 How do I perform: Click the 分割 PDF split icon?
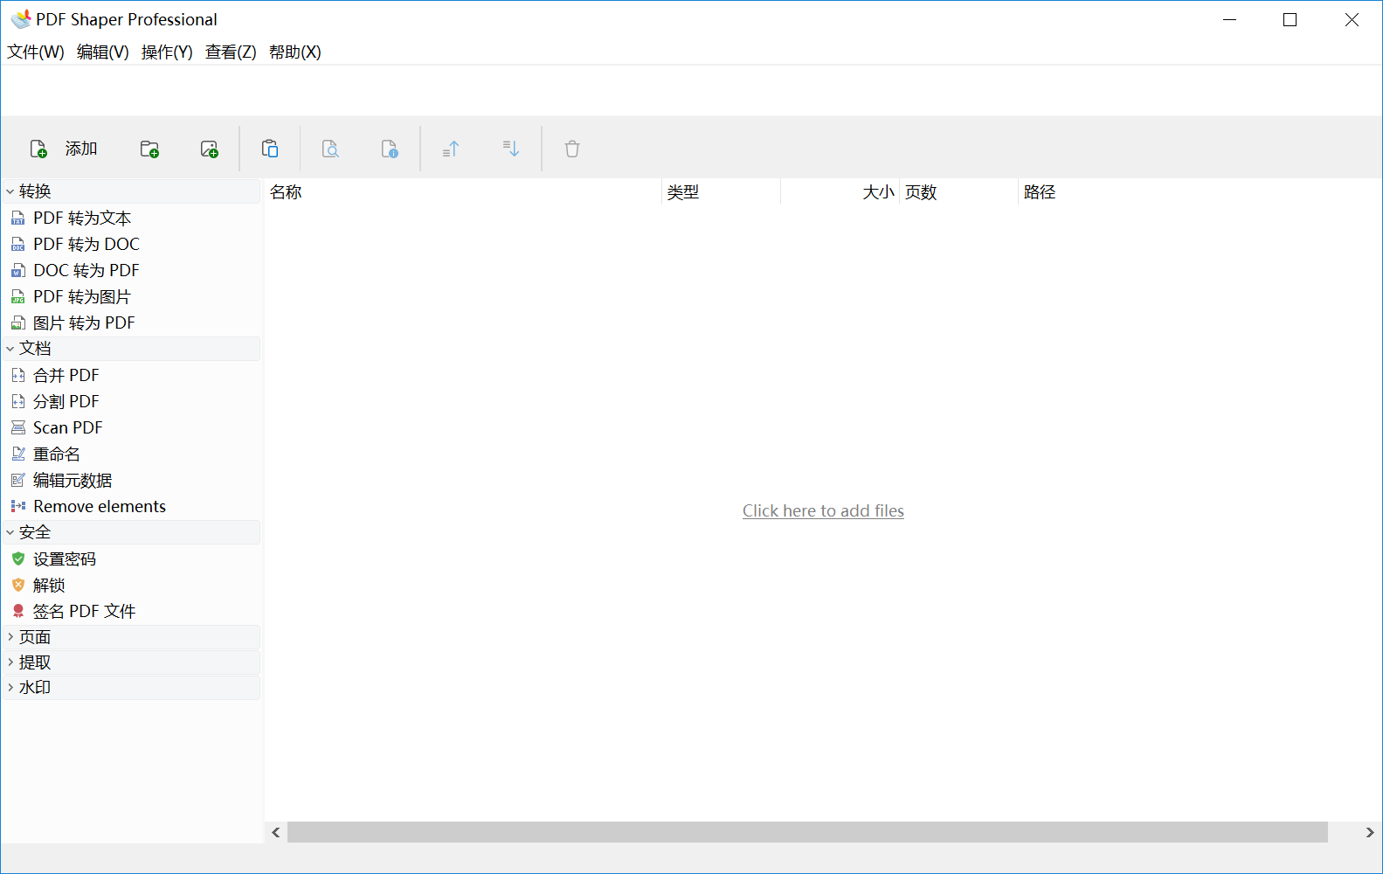coord(18,401)
